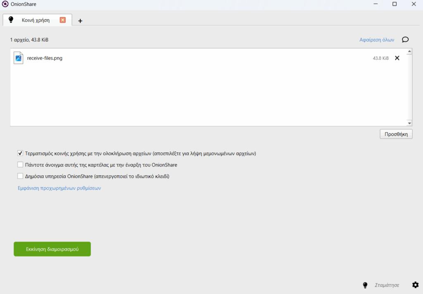Enable Δημόσια υπηρεσία OnionShare checkbox
This screenshot has width=423, height=294.
[20, 176]
